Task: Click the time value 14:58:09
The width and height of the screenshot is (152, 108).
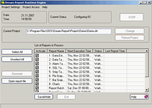Action: click(26, 19)
